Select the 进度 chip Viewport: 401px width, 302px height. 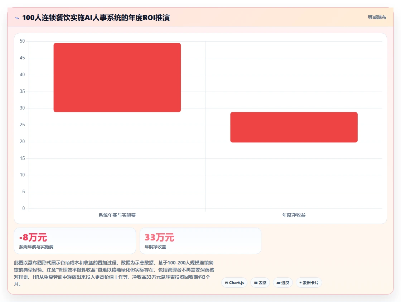point(283,283)
